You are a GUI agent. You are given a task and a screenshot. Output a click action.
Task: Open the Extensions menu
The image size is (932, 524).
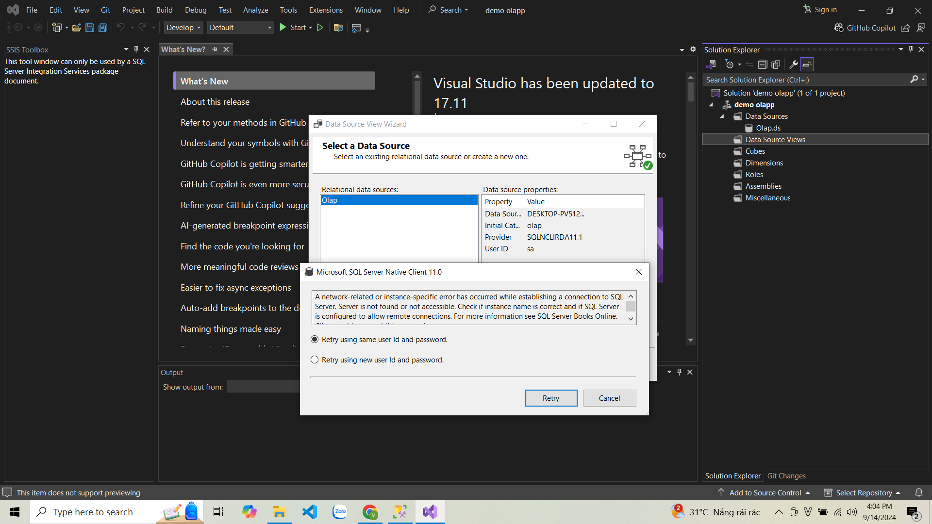point(326,10)
